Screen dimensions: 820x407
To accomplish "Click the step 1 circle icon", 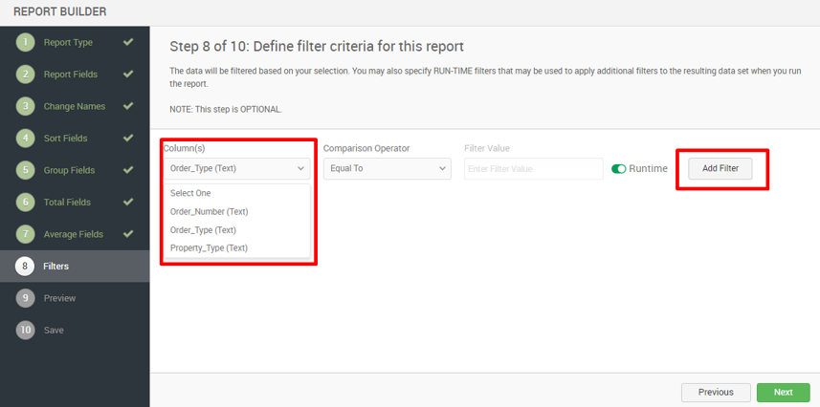I will click(25, 42).
